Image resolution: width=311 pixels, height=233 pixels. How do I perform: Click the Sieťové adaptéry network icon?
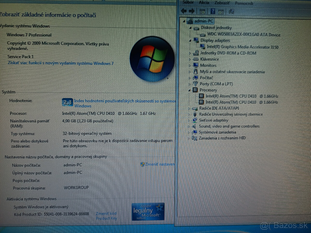[x=195, y=120]
